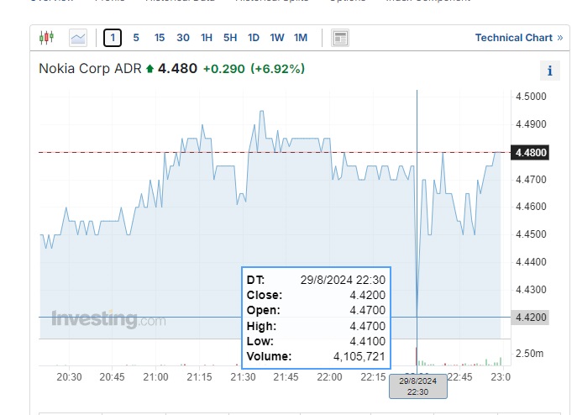Open the Technical Chart link
577x415 pixels.
pos(513,38)
